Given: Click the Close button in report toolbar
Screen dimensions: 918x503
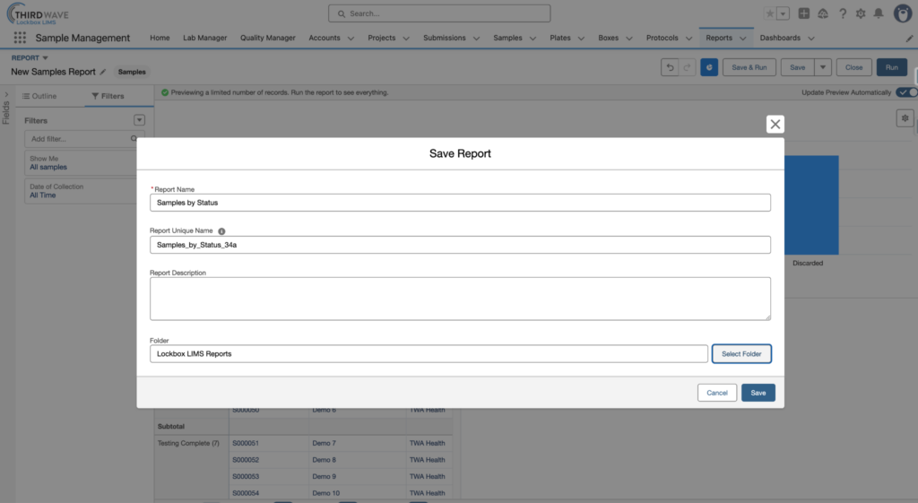Looking at the screenshot, I should pos(853,67).
